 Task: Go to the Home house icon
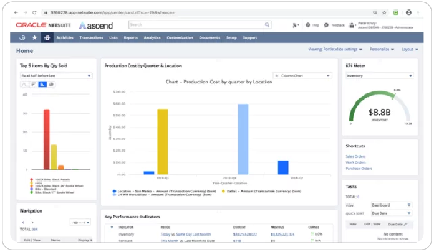[x=47, y=37]
